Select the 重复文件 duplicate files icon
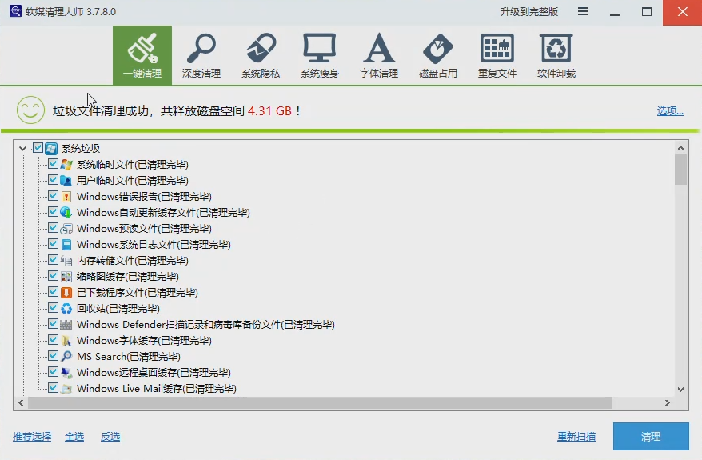 497,55
